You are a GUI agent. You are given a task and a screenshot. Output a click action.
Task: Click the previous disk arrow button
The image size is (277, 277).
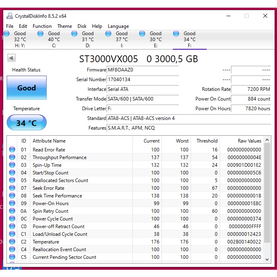tap(11, 58)
